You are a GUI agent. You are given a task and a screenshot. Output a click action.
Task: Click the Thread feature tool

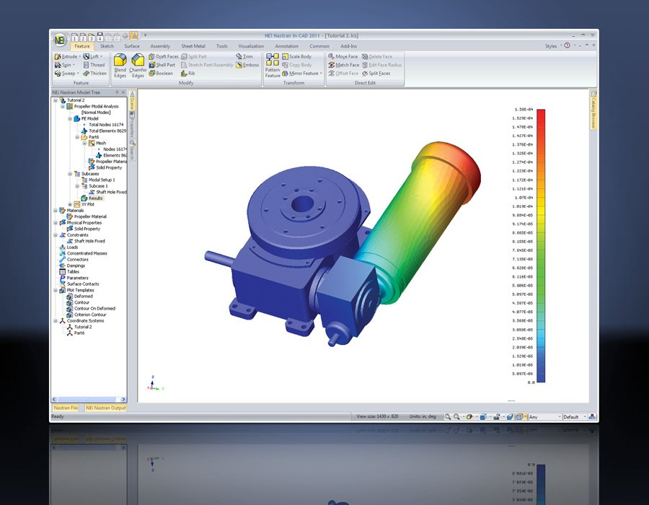tap(94, 65)
